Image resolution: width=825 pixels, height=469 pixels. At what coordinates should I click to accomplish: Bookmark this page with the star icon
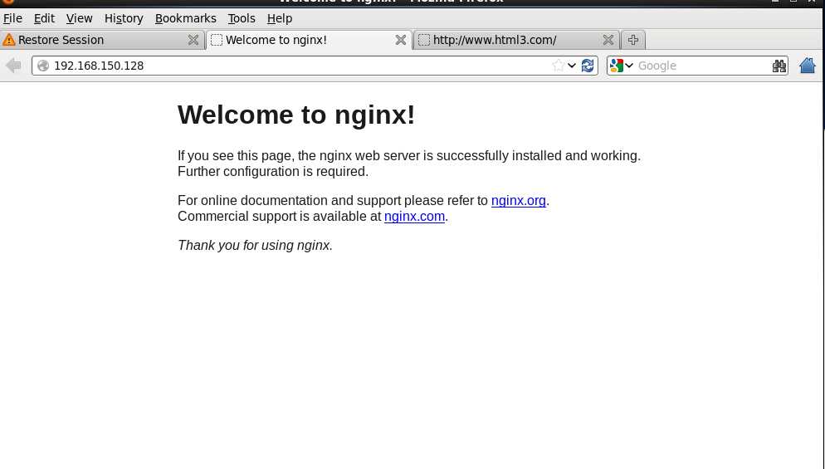point(559,66)
